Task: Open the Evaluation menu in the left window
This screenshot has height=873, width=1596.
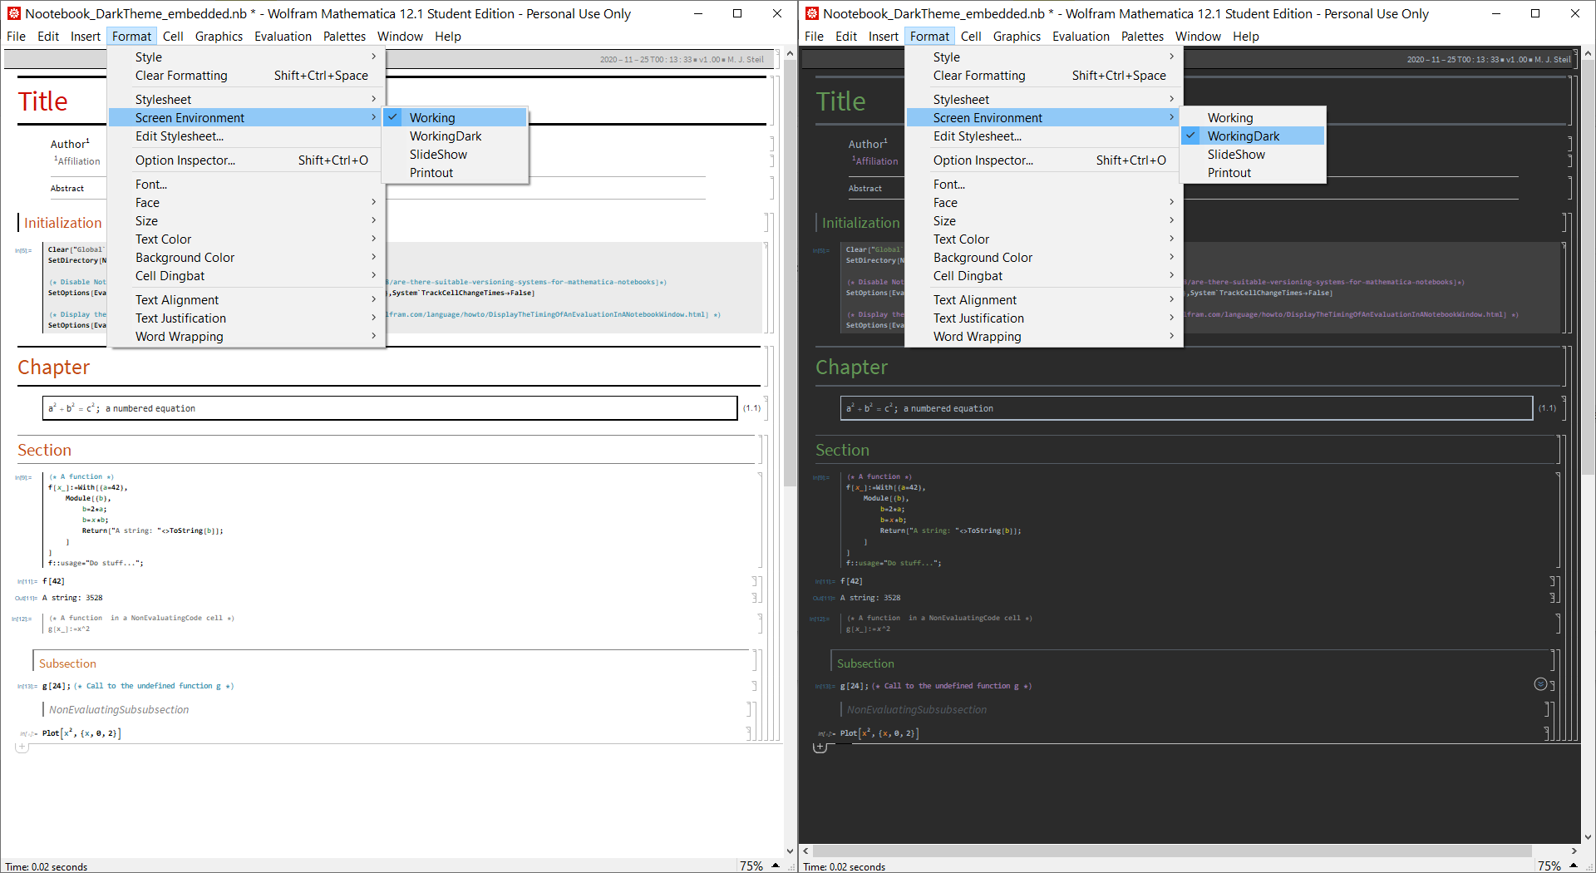Action: [283, 37]
